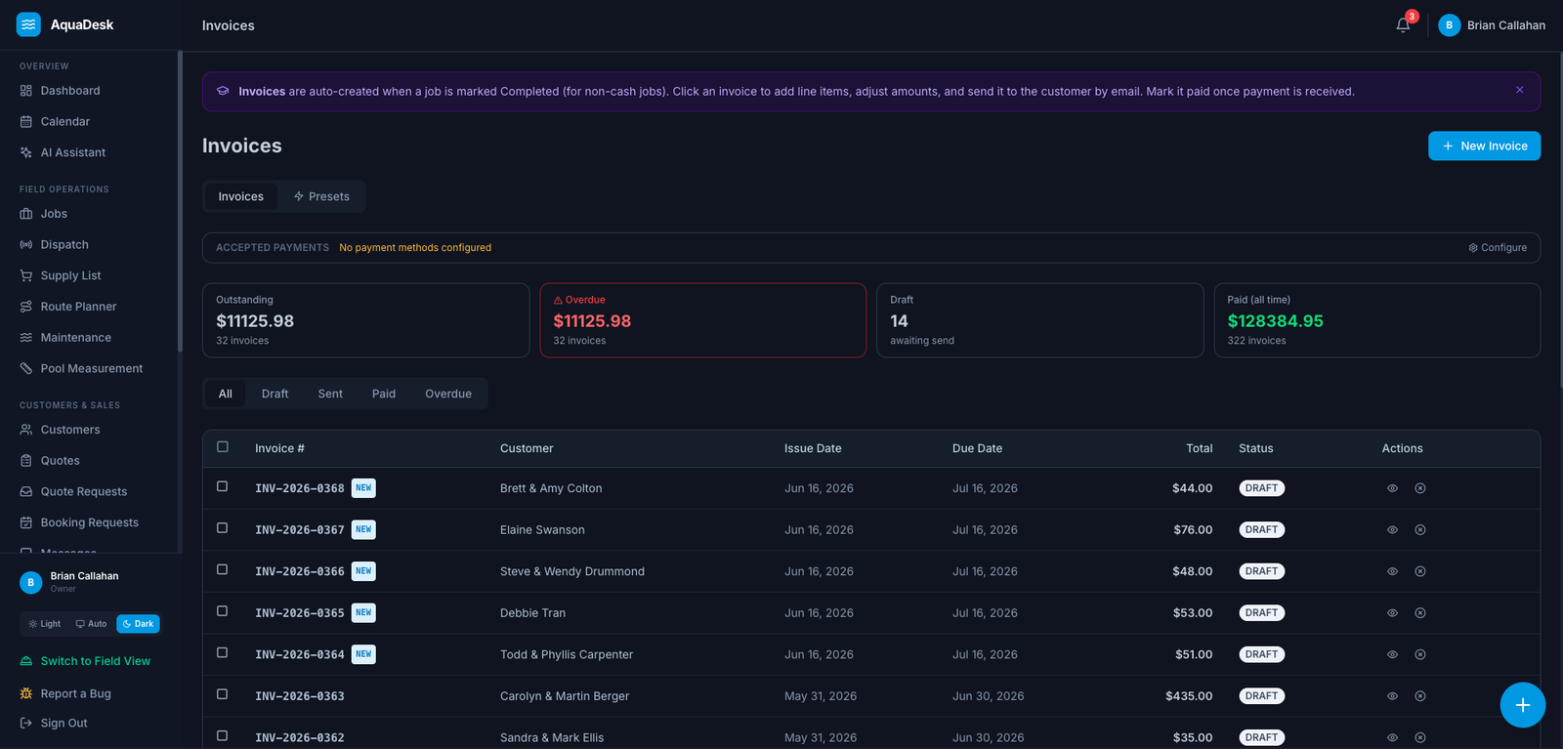This screenshot has height=749, width=1563.
Task: Click the Route Planner icon
Action: 26,307
